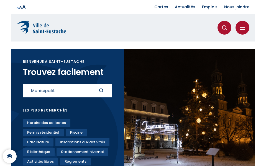Click the Piscine quick link
The width and height of the screenshot is (266, 166).
76,133
